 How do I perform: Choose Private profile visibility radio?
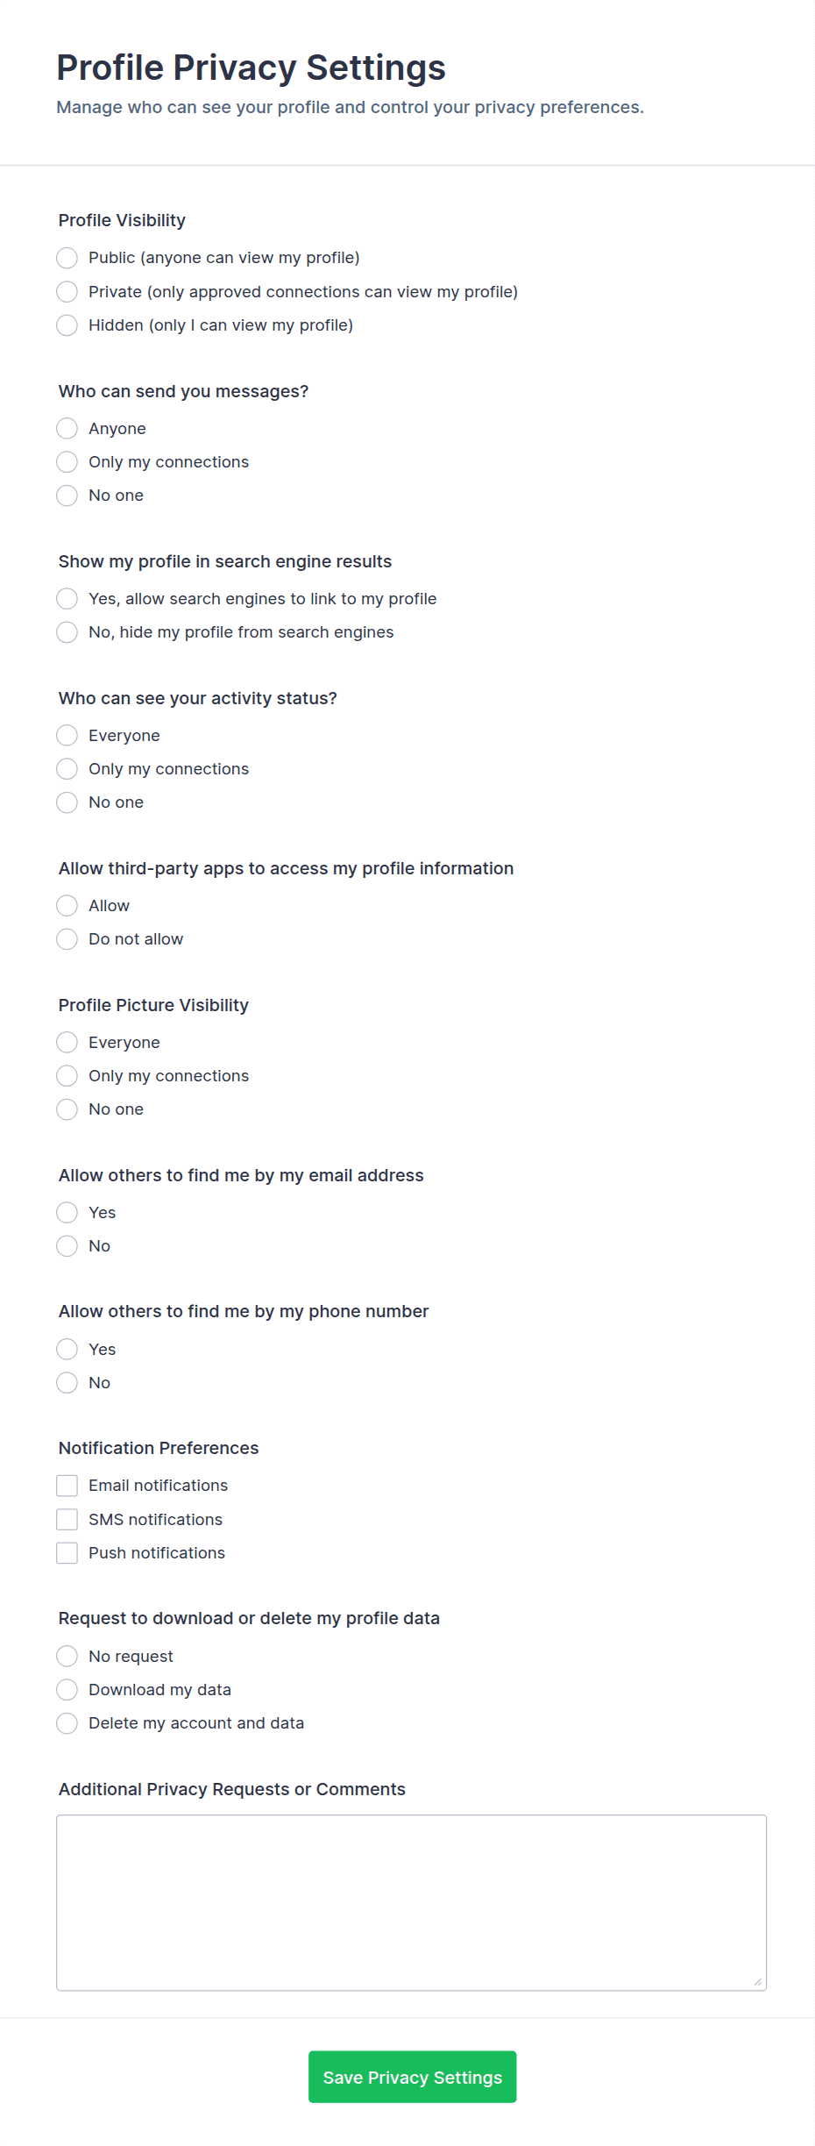[67, 291]
